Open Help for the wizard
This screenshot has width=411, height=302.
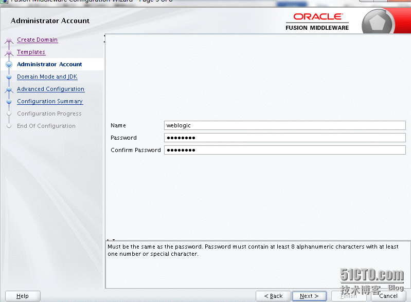[x=23, y=296]
